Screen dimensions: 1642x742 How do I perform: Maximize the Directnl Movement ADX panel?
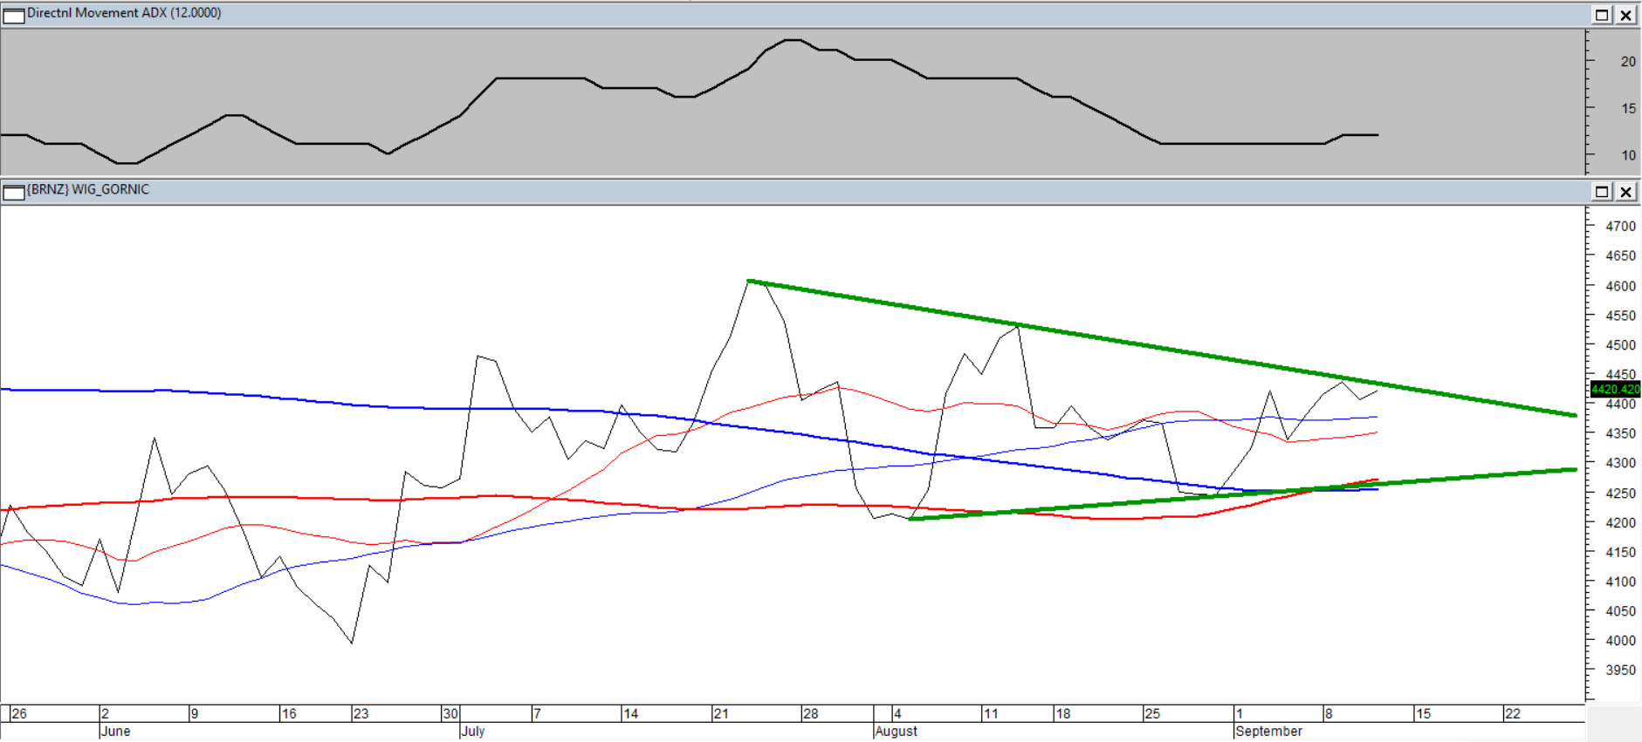[x=1602, y=15]
